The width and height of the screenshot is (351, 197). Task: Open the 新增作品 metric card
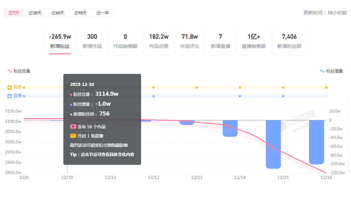pos(92,41)
